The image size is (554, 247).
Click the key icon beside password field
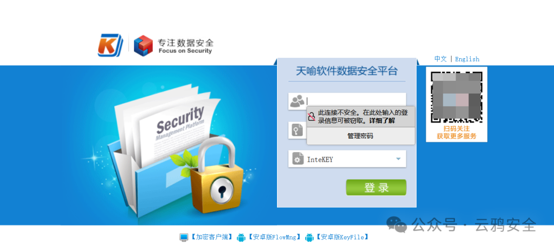(x=296, y=130)
